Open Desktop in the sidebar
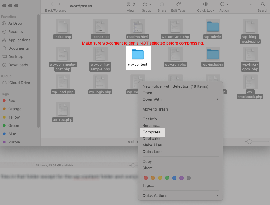The width and height of the screenshot is (270, 205). point(15,56)
